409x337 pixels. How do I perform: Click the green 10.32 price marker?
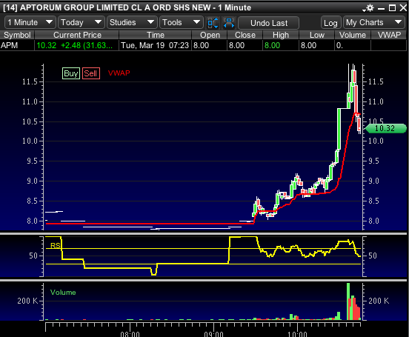385,129
